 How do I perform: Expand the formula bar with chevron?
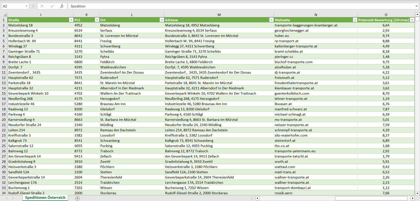417,6
